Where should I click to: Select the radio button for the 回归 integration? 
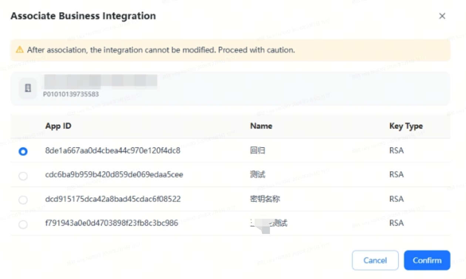(23, 151)
